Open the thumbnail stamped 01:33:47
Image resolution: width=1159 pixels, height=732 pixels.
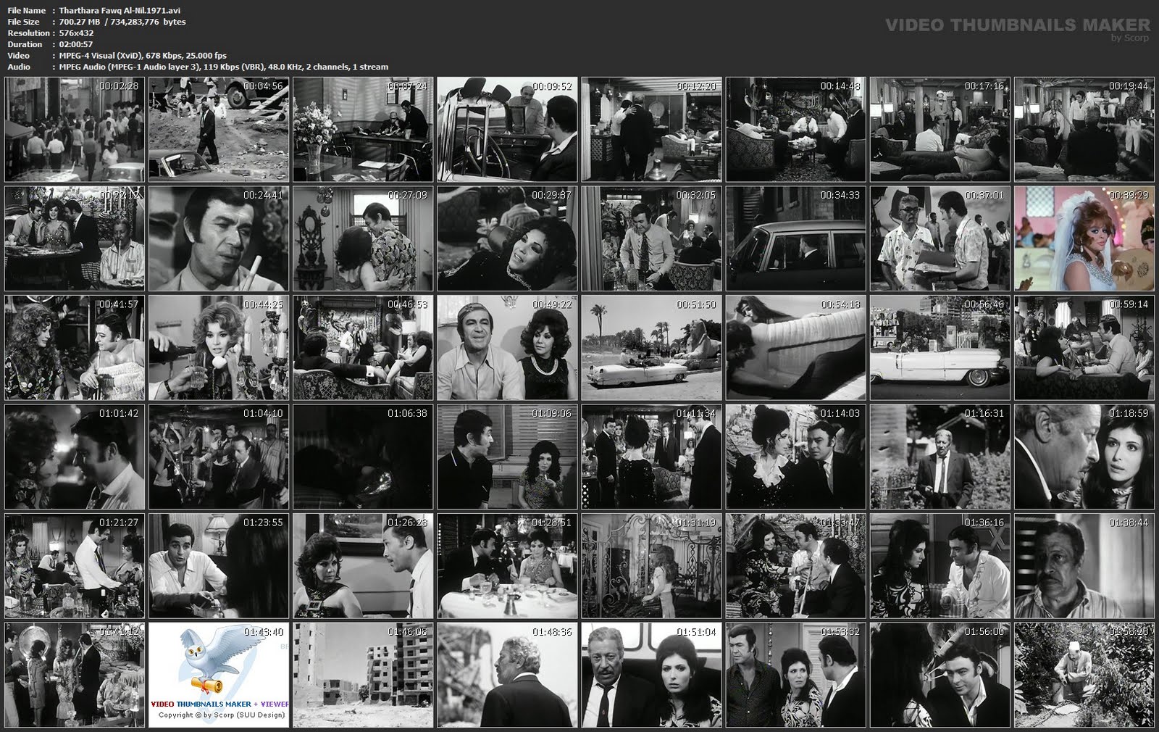[x=796, y=566]
